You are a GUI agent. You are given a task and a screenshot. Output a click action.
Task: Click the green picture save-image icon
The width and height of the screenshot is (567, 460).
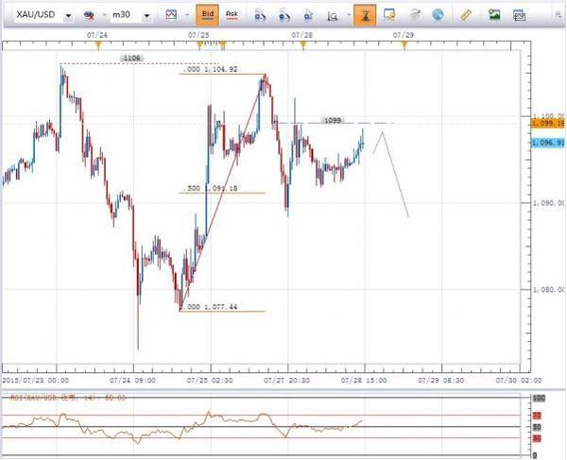[x=494, y=15]
